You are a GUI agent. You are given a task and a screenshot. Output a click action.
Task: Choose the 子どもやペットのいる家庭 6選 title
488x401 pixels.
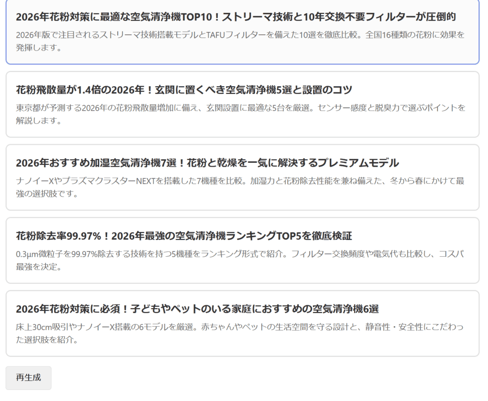point(197,309)
